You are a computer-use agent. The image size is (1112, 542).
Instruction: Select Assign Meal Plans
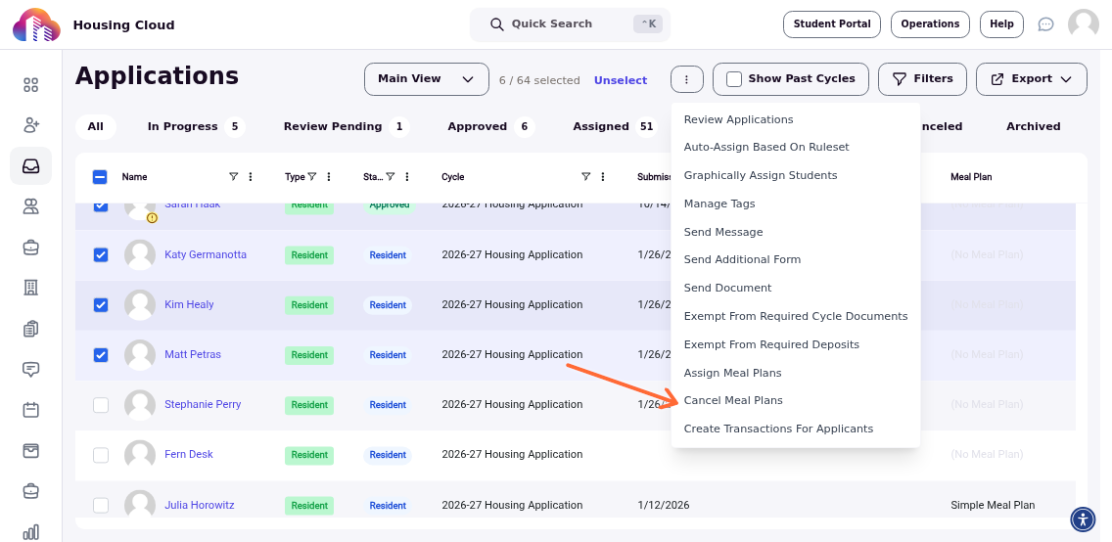pos(732,374)
